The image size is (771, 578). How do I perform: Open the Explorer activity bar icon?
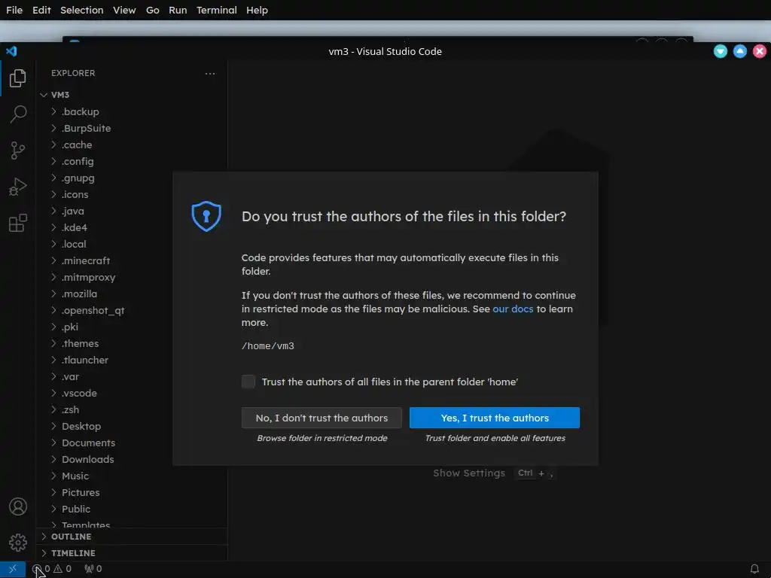pos(18,78)
